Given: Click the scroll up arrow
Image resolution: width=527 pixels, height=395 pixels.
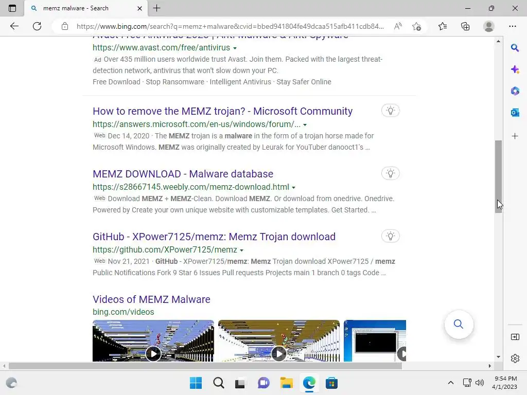Looking at the screenshot, I should 498,41.
